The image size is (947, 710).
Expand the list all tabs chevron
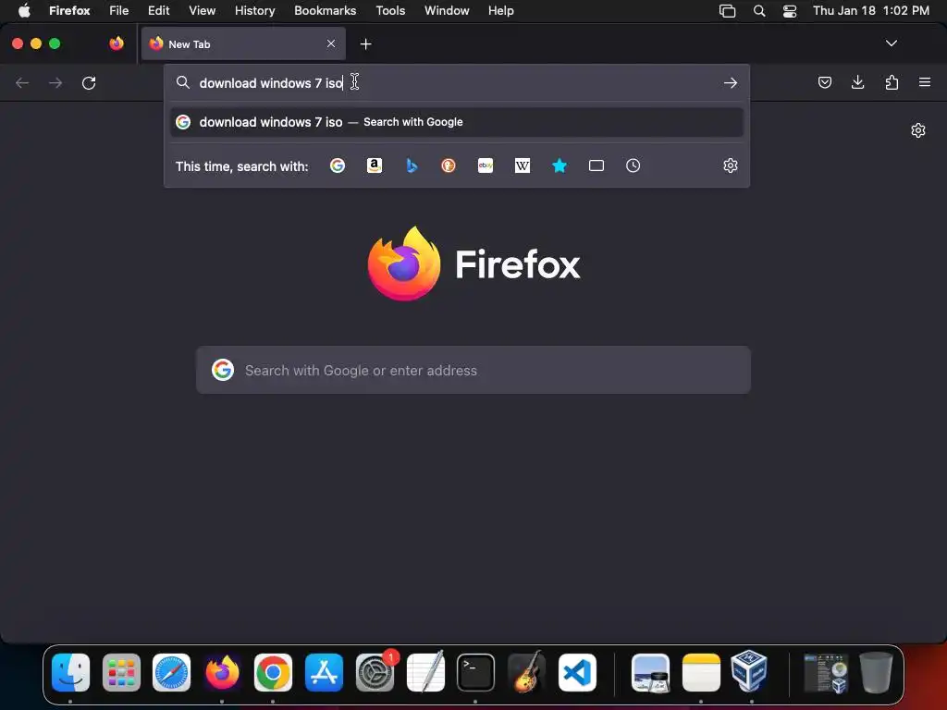pyautogui.click(x=891, y=43)
